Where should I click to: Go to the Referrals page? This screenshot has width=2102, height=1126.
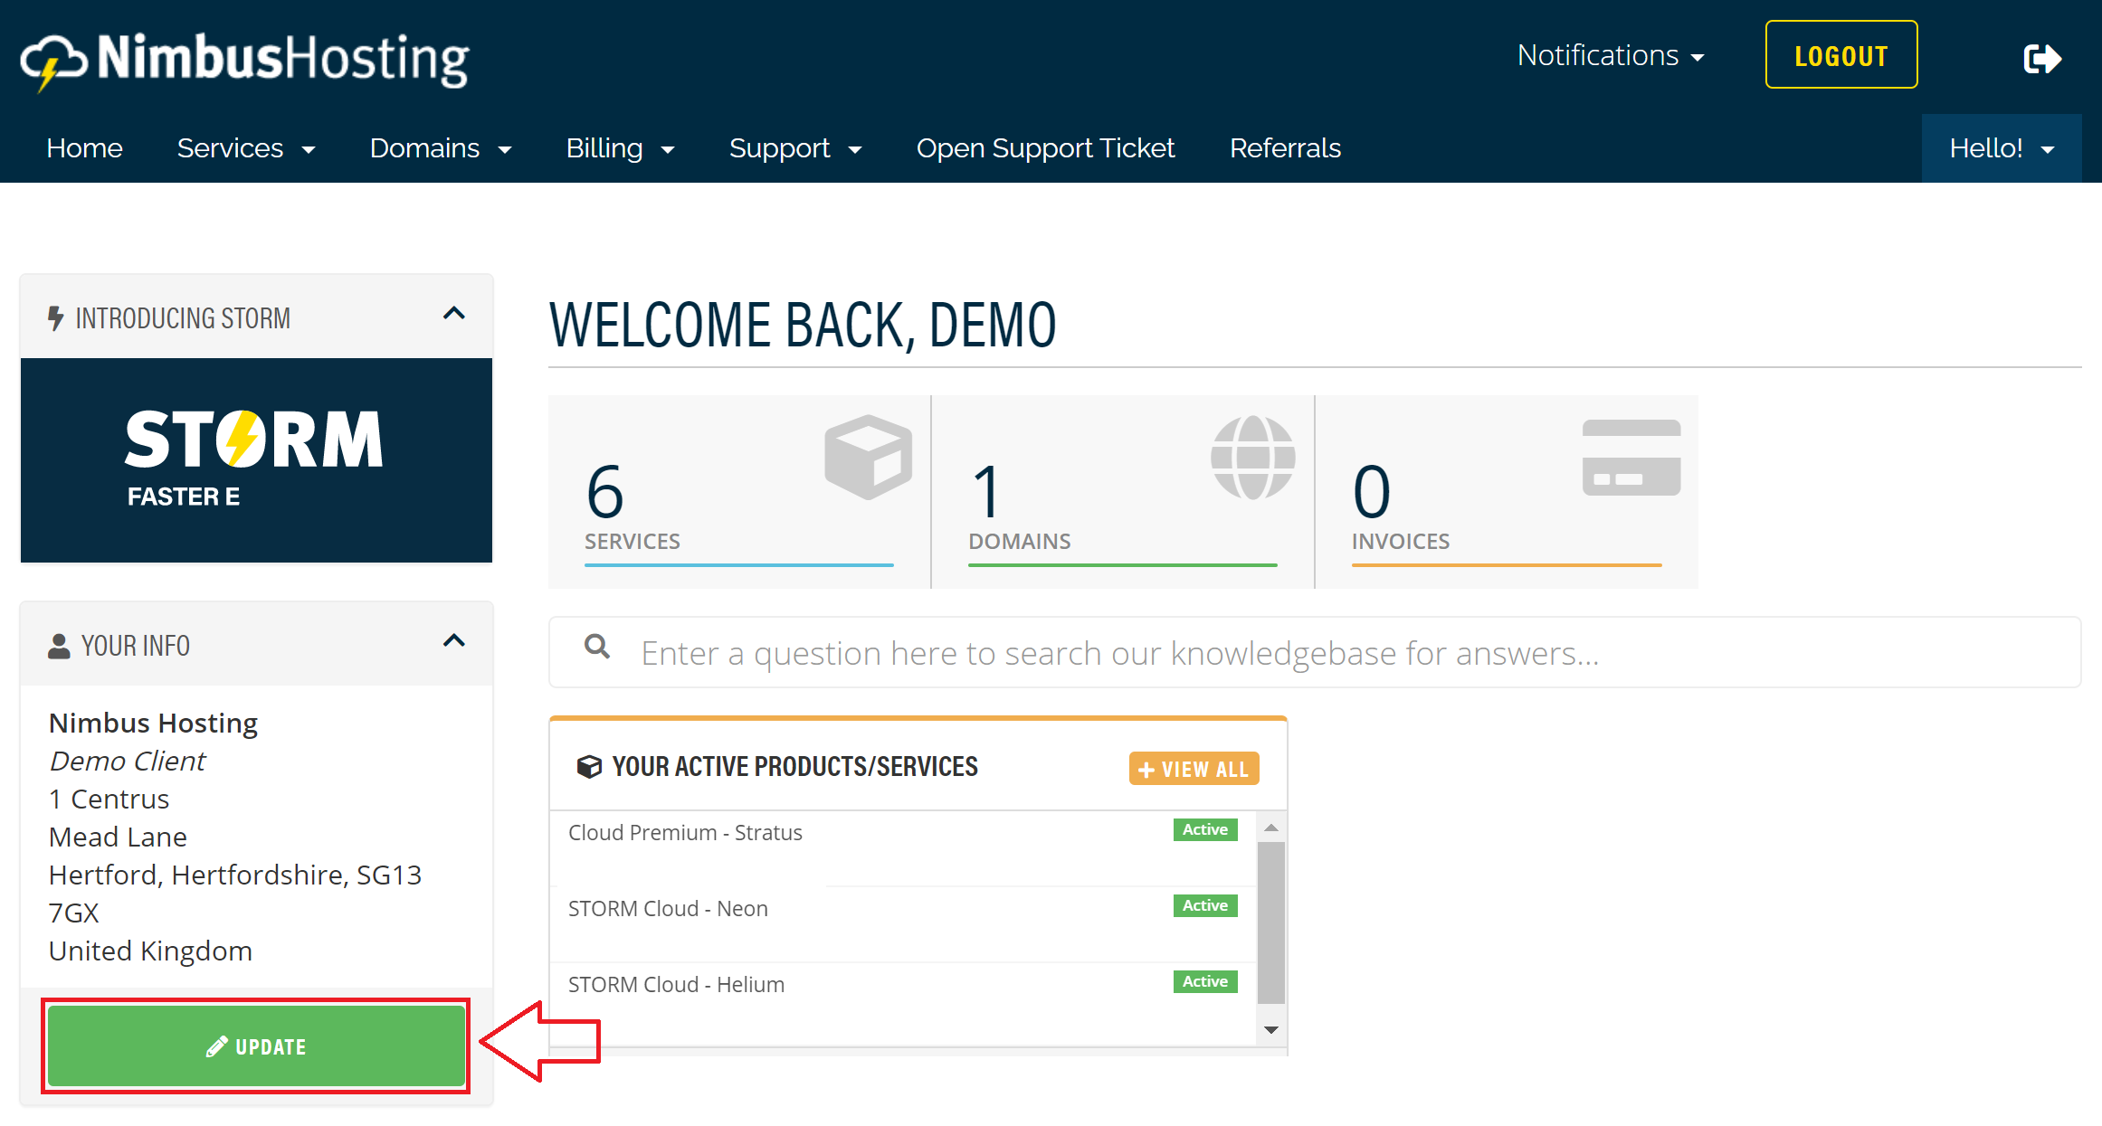(x=1285, y=148)
